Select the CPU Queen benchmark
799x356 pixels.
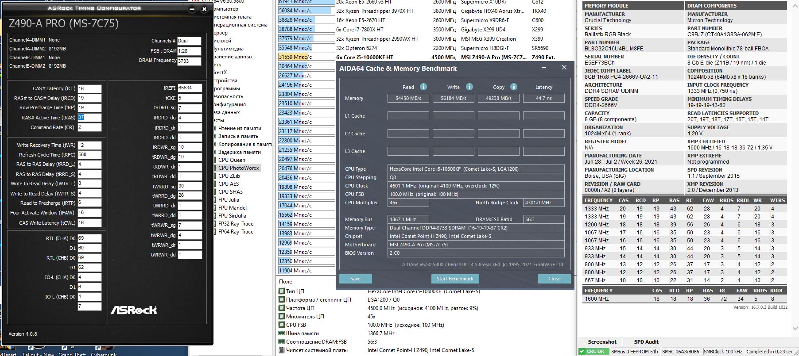pyautogui.click(x=232, y=160)
